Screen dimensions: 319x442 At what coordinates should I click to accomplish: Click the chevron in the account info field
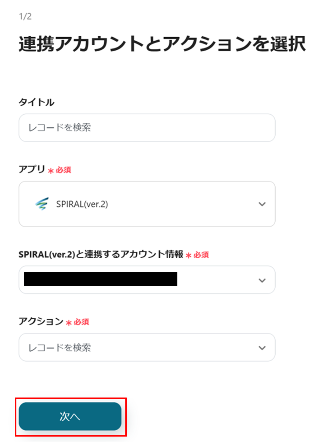262,280
